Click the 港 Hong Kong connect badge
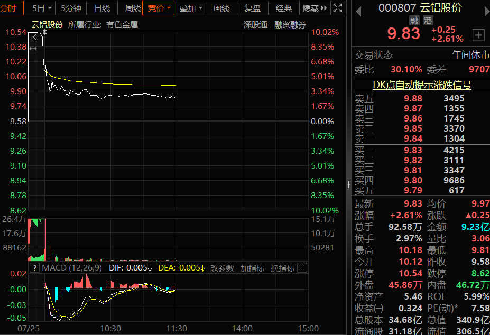 click(427, 20)
